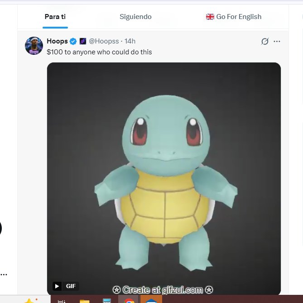Click the three-dot icon in the left sidebar
Viewport: 303px width, 303px height.
point(4,274)
